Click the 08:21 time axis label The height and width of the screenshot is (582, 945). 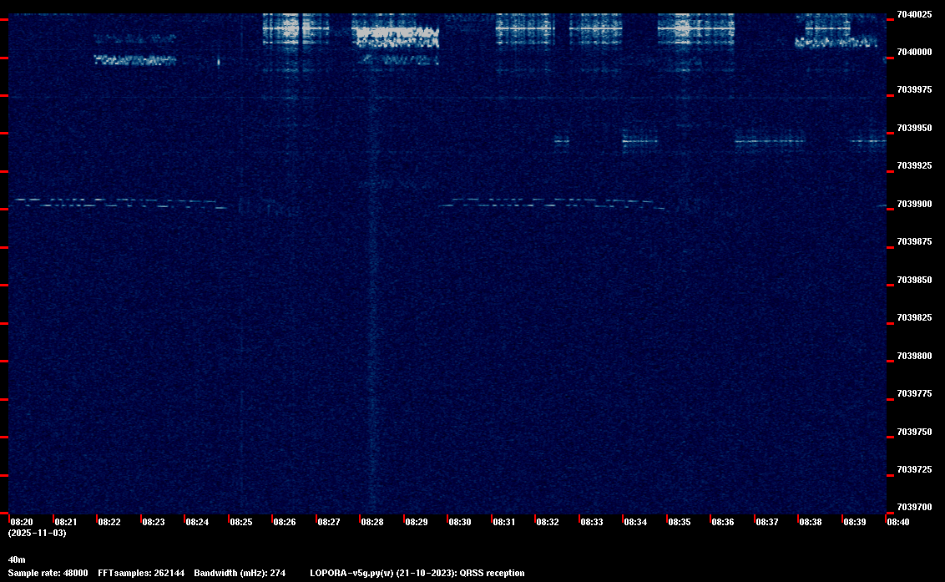[66, 522]
